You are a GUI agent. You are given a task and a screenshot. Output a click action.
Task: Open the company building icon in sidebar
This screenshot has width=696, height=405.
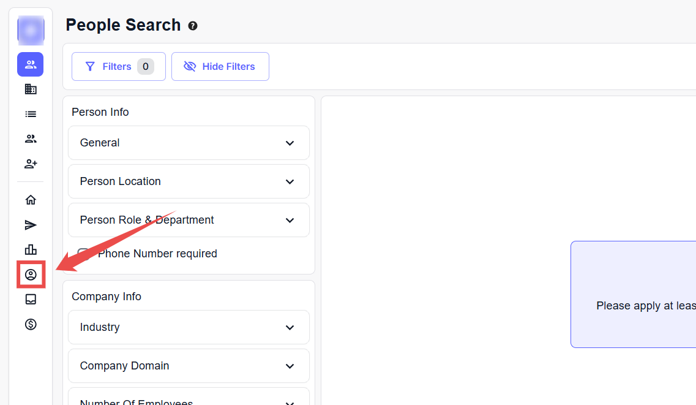coord(31,89)
